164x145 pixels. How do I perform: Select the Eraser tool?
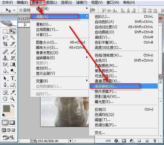5,64
